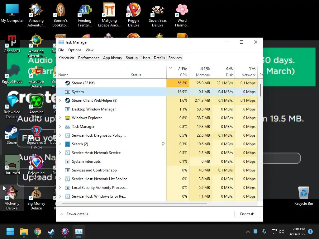The width and height of the screenshot is (319, 239).
Task: Select the Word Harmony desktop shortcut
Action: tap(182, 15)
